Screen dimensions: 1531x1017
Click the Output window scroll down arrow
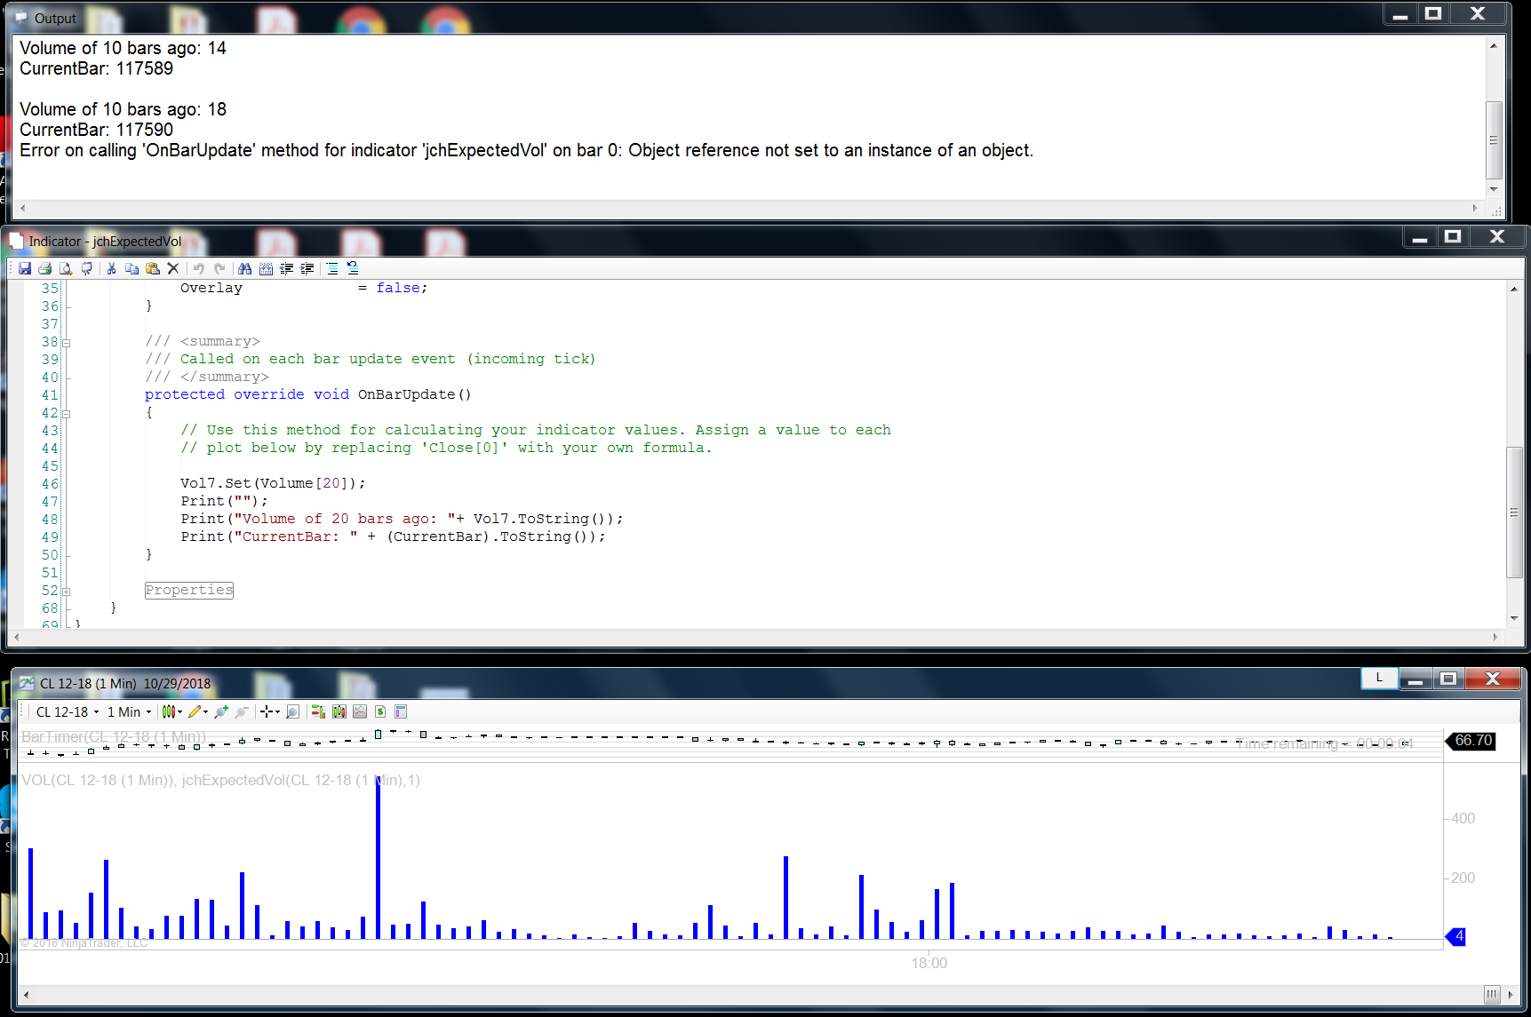click(x=1494, y=189)
